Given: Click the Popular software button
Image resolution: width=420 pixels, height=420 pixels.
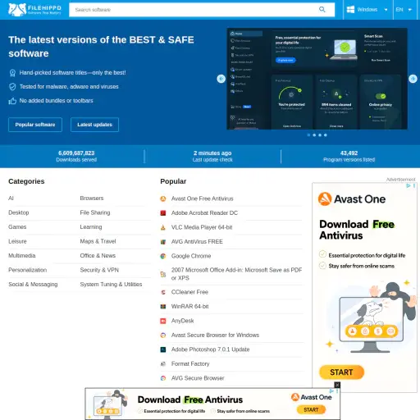Looking at the screenshot, I should tap(35, 125).
